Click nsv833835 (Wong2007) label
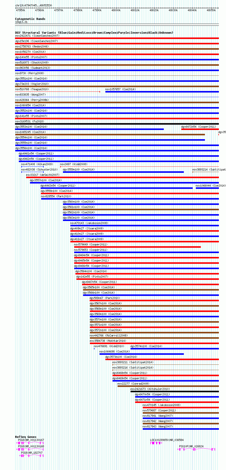226x470 pixels. click(x=30, y=95)
